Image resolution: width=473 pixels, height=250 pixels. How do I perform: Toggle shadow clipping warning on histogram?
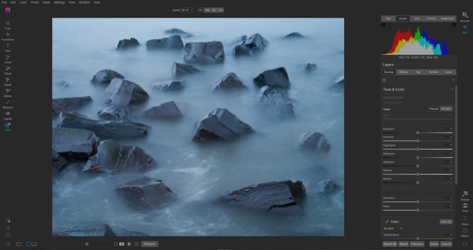[x=383, y=25]
